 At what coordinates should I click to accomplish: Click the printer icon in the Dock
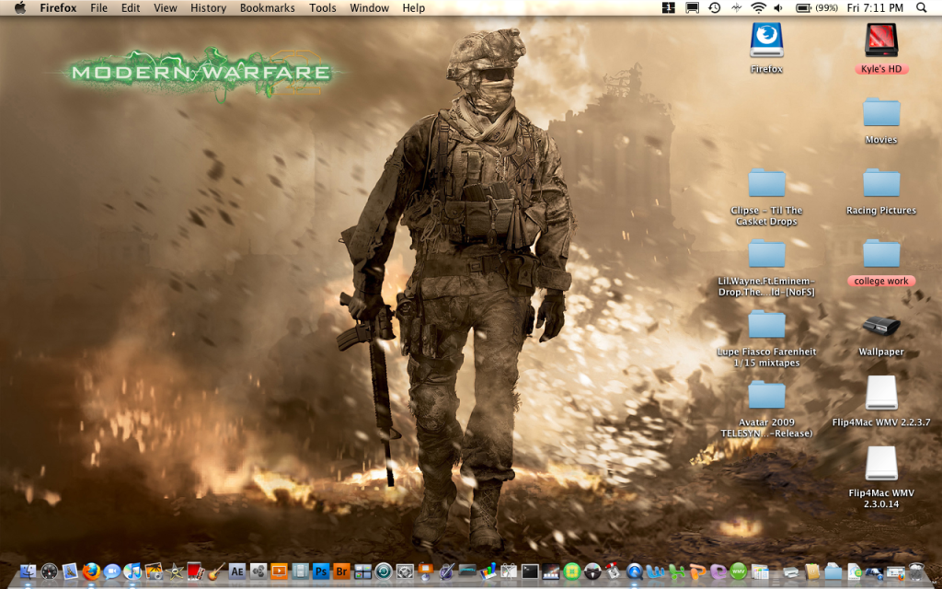791,572
